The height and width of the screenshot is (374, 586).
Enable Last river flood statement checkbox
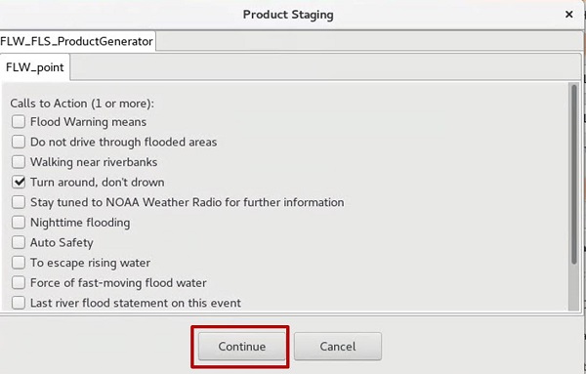[x=19, y=303]
